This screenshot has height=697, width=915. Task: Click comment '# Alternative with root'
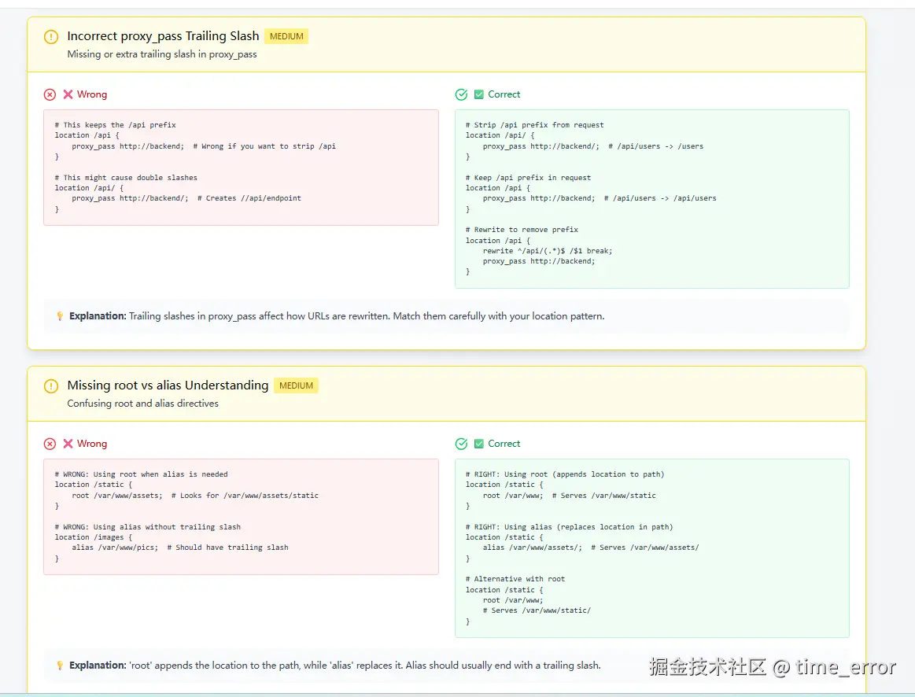[x=515, y=579]
